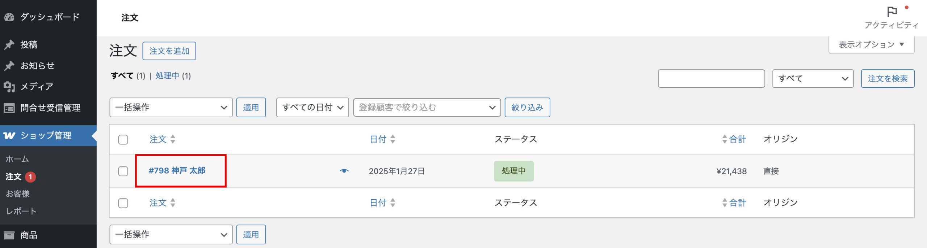The image size is (927, 248).
Task: Expand the すべての日付 date filter
Action: (x=313, y=108)
